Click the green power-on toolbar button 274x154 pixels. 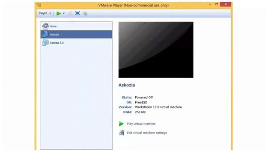point(59,13)
